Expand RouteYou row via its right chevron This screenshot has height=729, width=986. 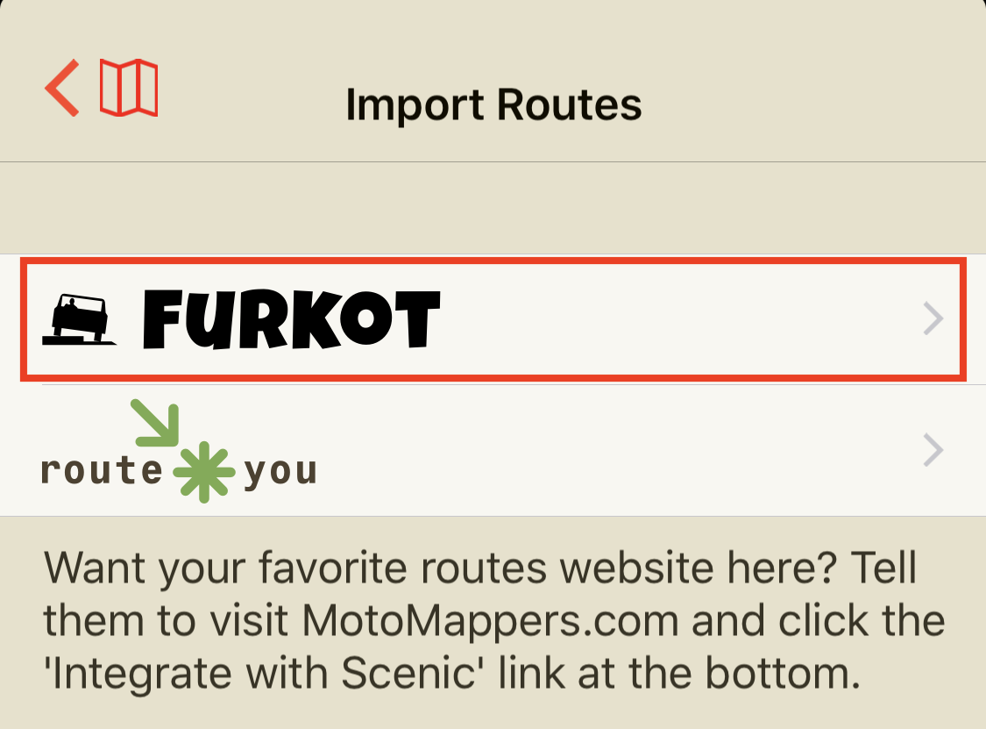coord(933,450)
